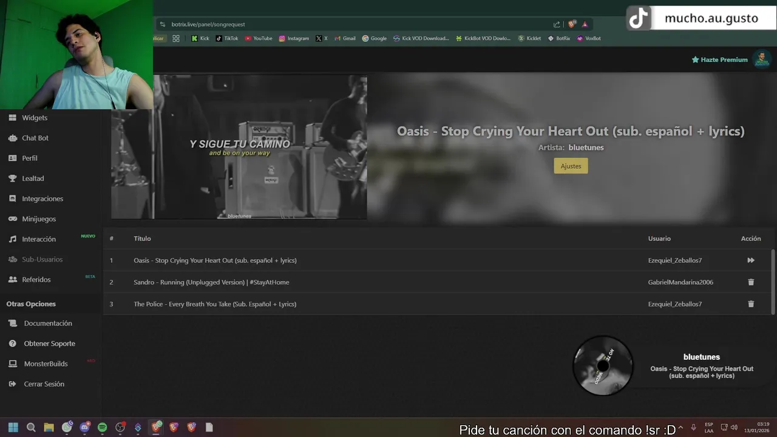
Task: Open the Kick bookmark
Action: coord(200,38)
